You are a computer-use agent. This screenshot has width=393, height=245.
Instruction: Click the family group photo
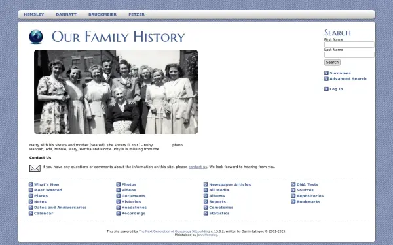pos(116,91)
